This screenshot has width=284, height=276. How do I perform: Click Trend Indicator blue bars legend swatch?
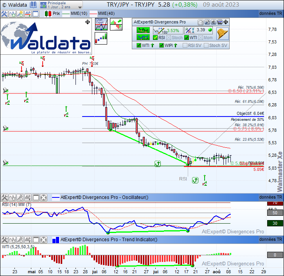pos(56,240)
